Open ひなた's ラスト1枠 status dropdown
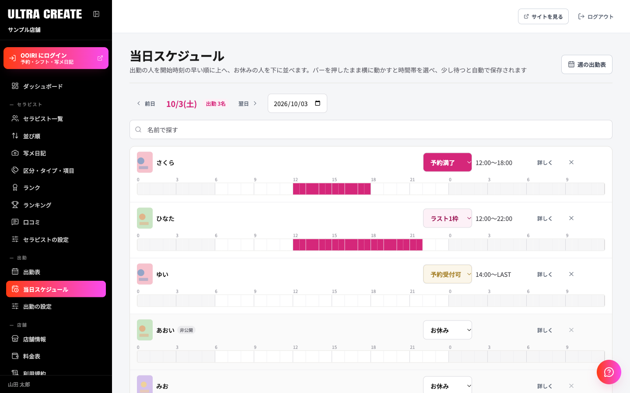The width and height of the screenshot is (630, 393). click(448, 218)
